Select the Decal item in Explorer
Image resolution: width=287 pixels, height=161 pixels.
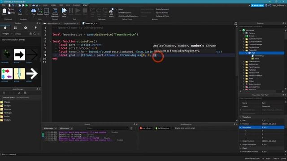click(x=257, y=59)
